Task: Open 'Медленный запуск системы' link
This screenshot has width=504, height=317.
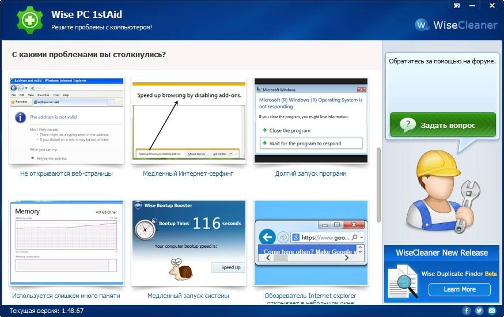Action: click(188, 296)
